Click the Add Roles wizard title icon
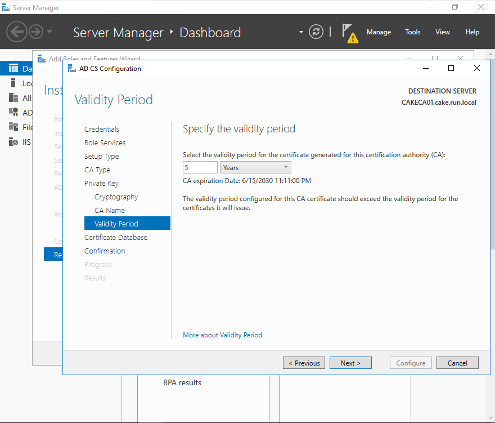This screenshot has width=495, height=423. pyautogui.click(x=42, y=59)
